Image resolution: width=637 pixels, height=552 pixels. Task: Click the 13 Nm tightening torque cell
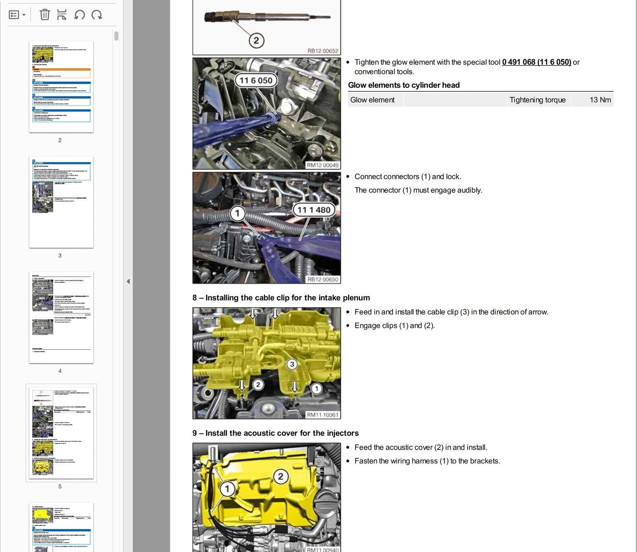coord(600,100)
